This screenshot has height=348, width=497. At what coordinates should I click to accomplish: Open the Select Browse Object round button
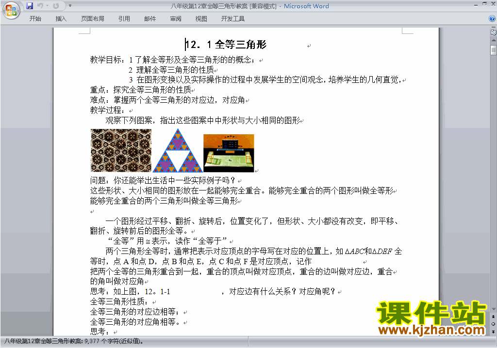[x=494, y=324]
